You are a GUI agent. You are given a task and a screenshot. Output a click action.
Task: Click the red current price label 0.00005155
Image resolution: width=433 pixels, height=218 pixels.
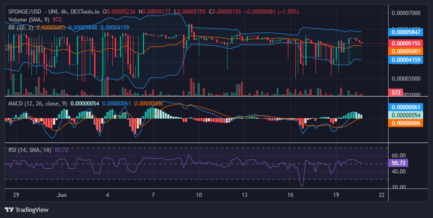coord(405,44)
